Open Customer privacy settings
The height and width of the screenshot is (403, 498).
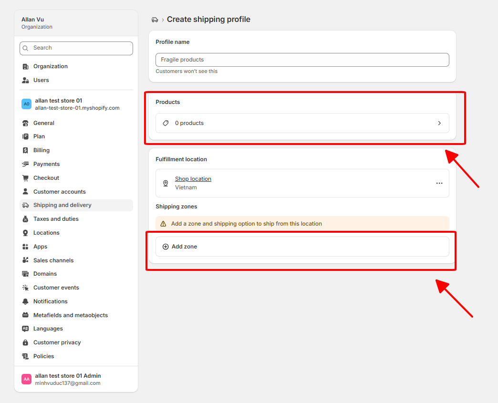pyautogui.click(x=76, y=342)
